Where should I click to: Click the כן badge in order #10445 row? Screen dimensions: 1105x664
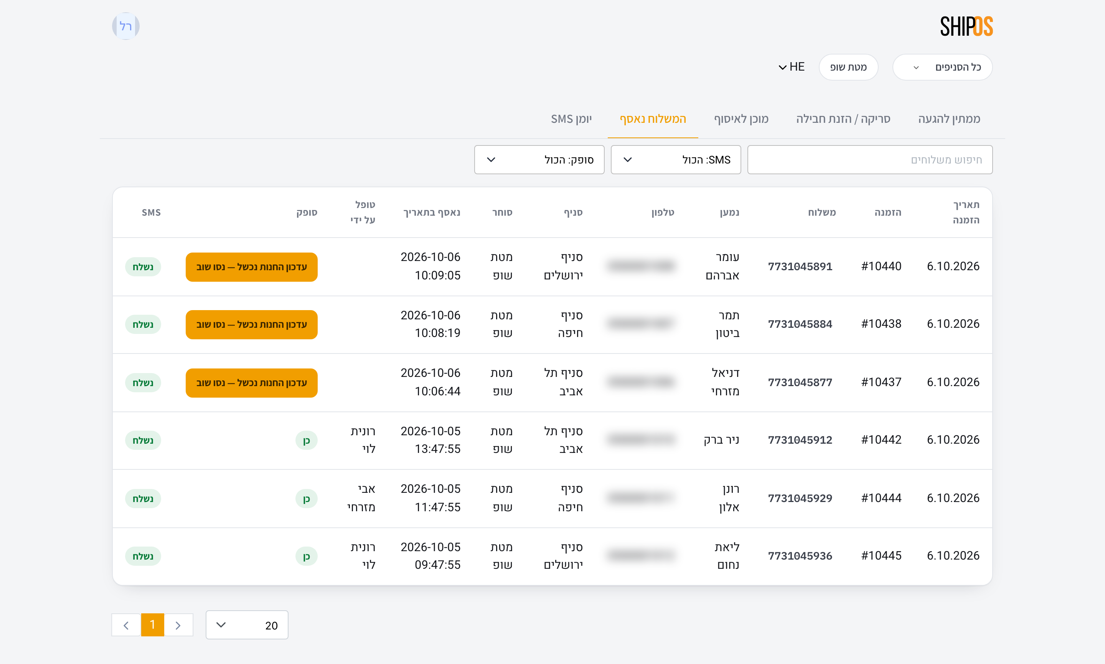pyautogui.click(x=306, y=556)
